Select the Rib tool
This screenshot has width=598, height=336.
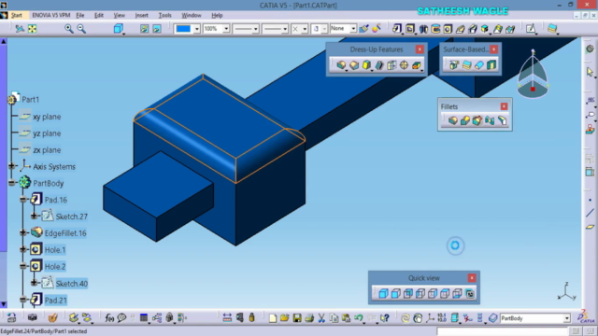[x=461, y=29]
